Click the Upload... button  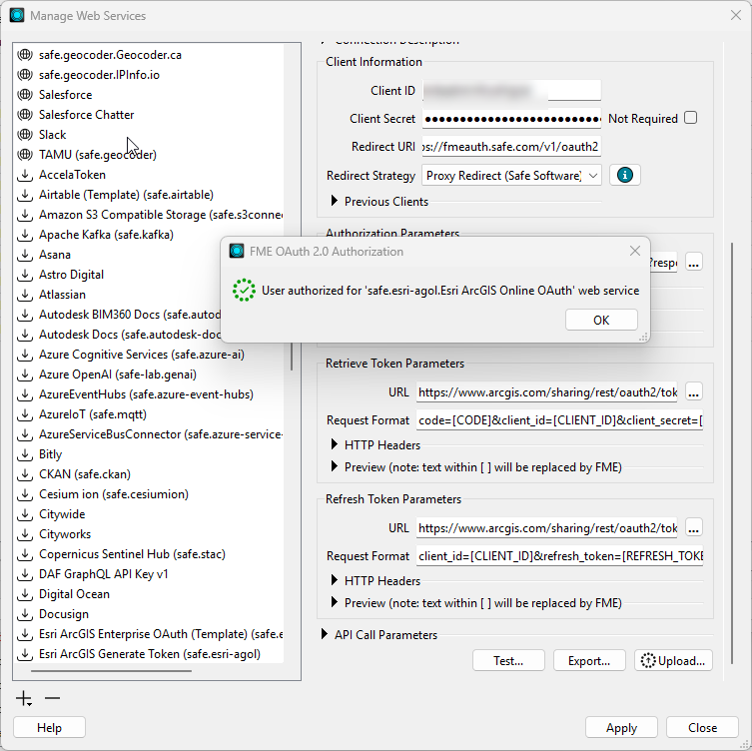click(673, 661)
